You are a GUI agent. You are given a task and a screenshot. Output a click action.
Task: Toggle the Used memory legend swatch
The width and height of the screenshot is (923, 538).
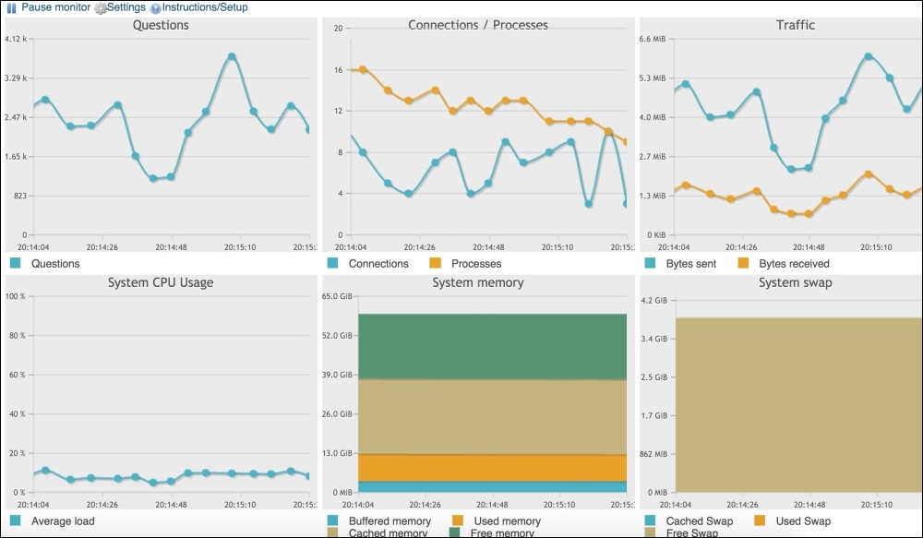[x=458, y=521]
